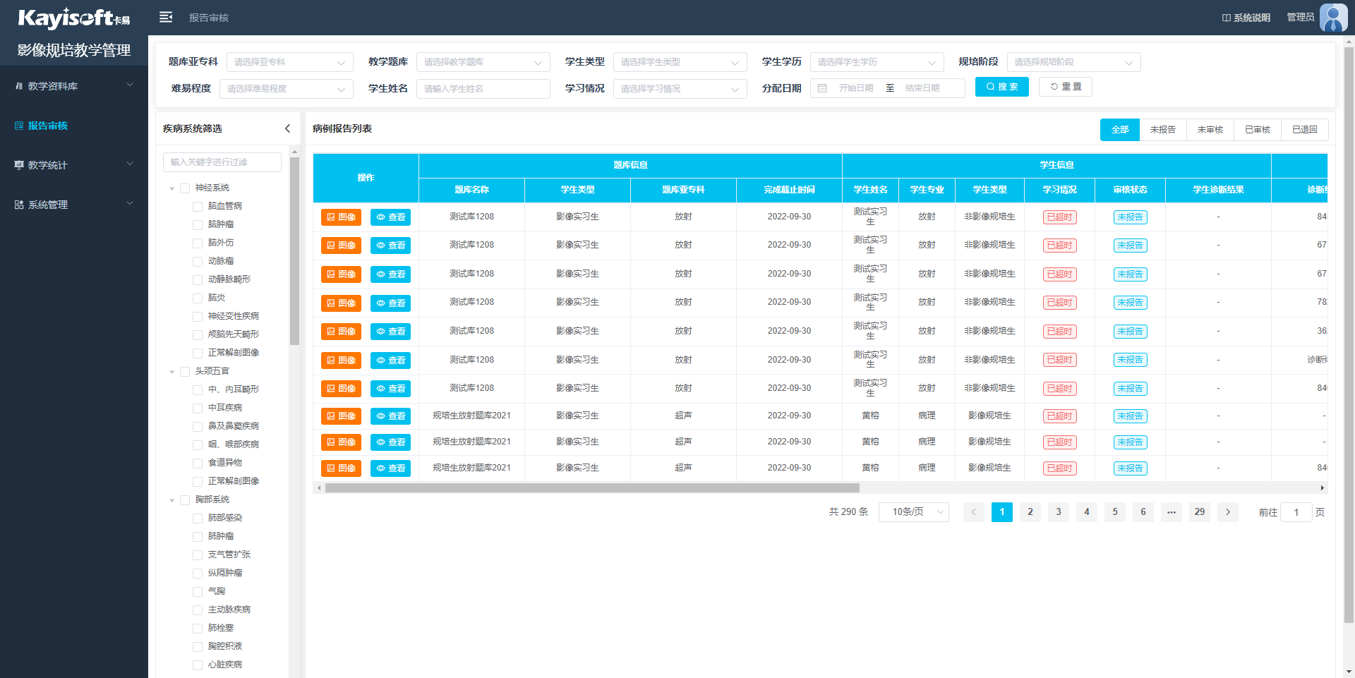Click the administrator avatar icon

tap(1333, 18)
